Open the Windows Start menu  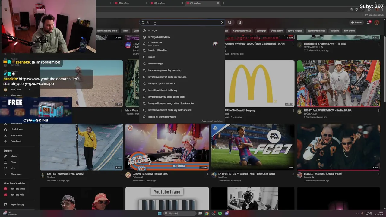(x=160, y=213)
